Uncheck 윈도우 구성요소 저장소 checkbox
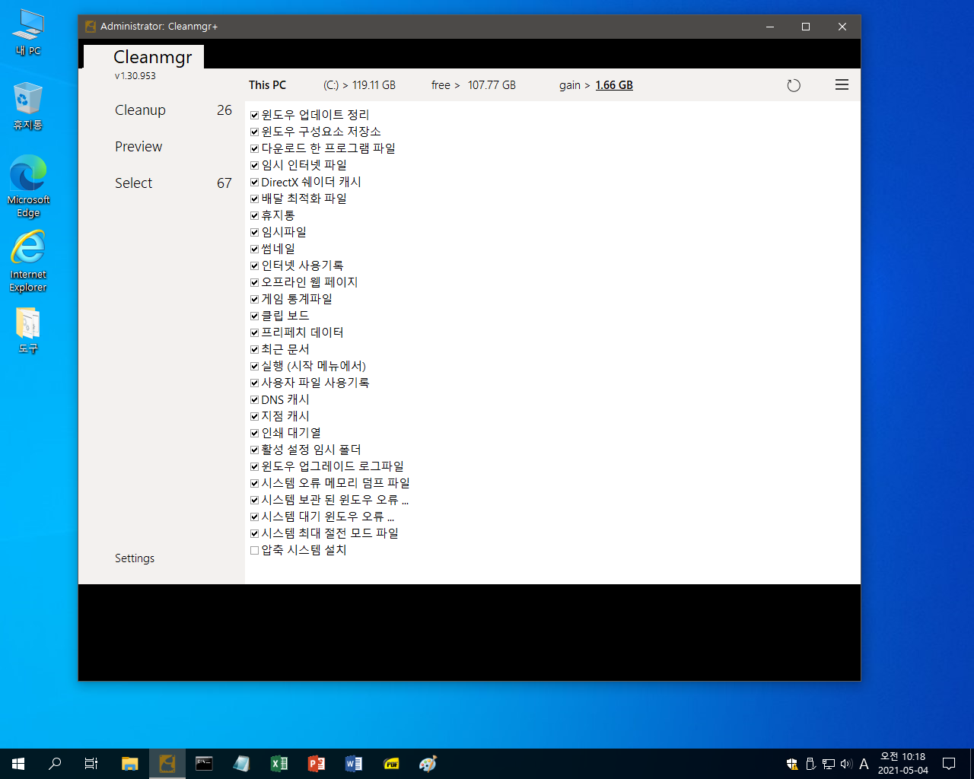 tap(255, 132)
